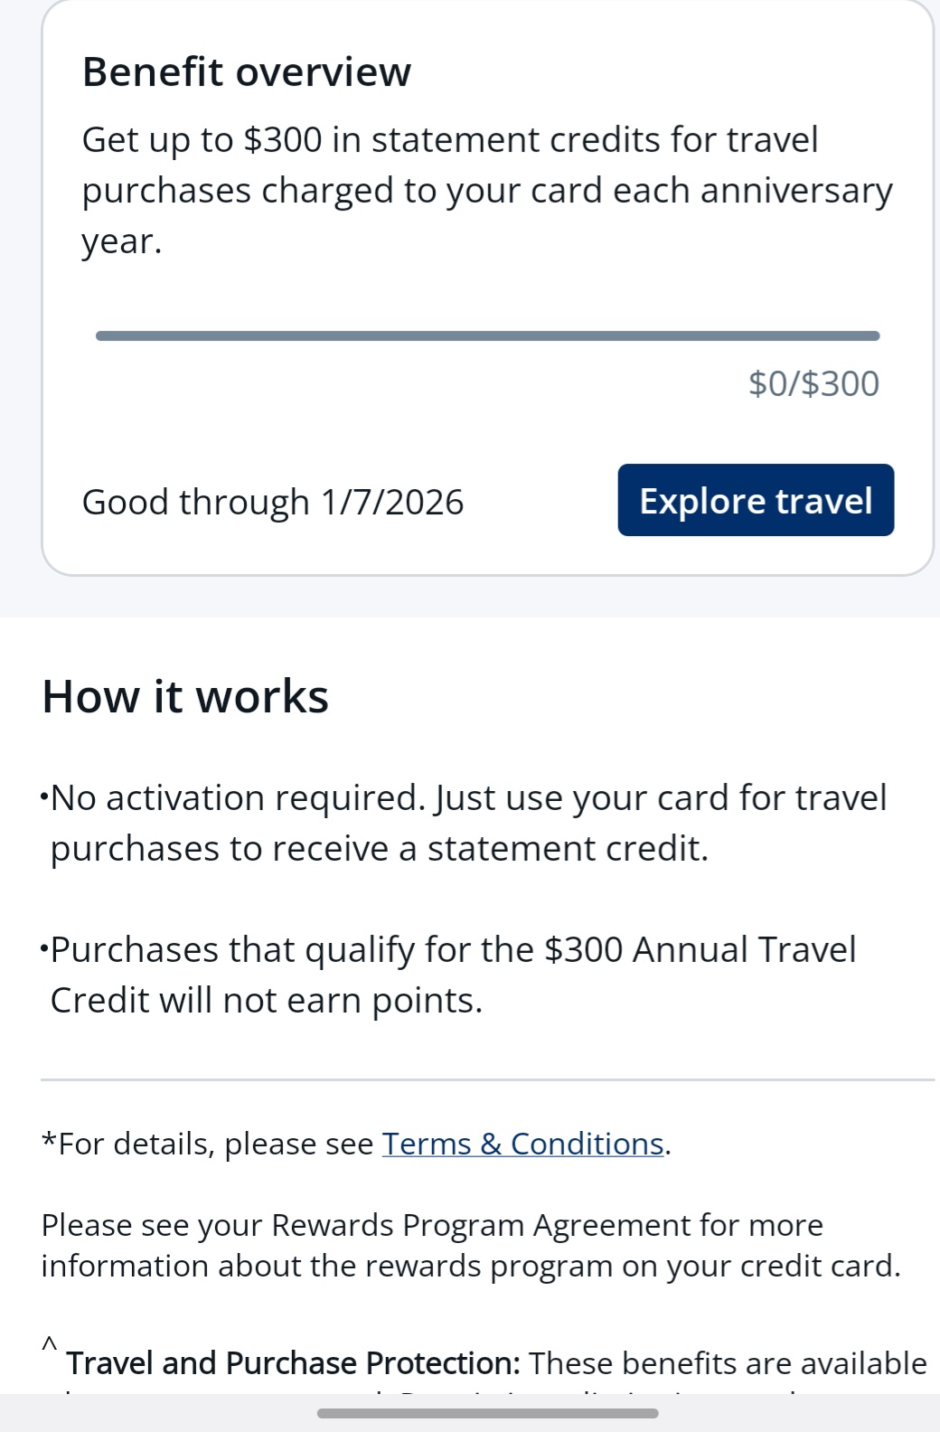Select the How it works heading

tap(185, 696)
